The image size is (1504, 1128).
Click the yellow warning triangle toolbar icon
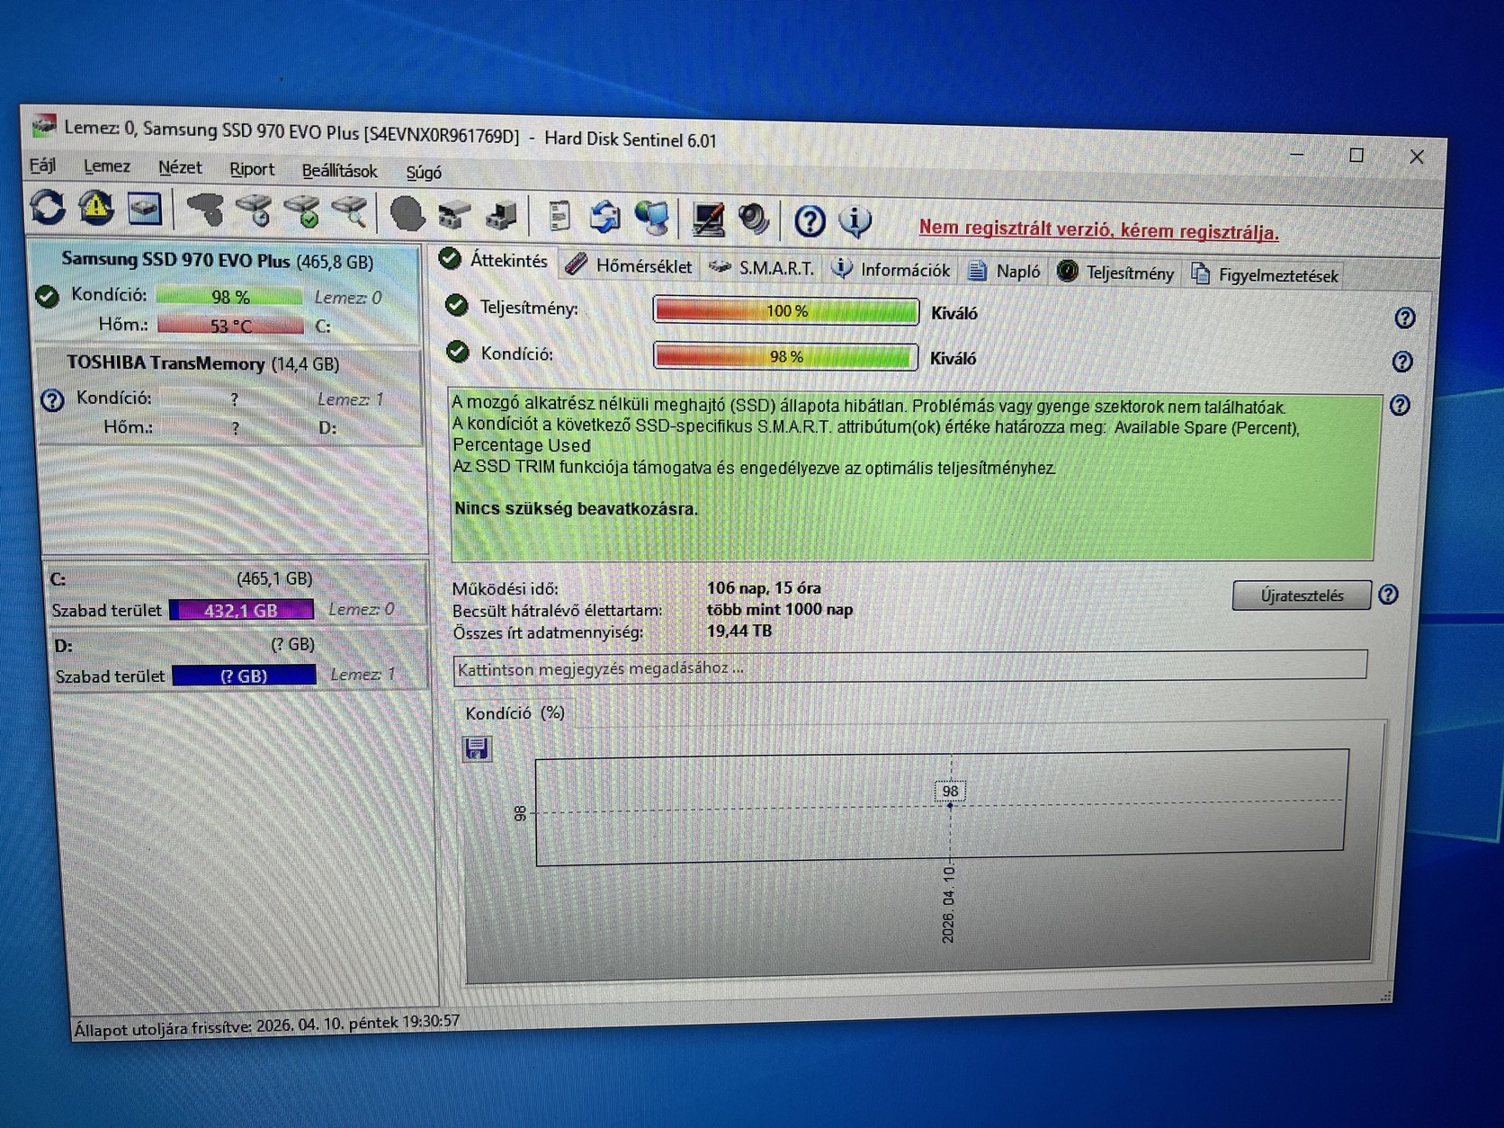point(96,208)
